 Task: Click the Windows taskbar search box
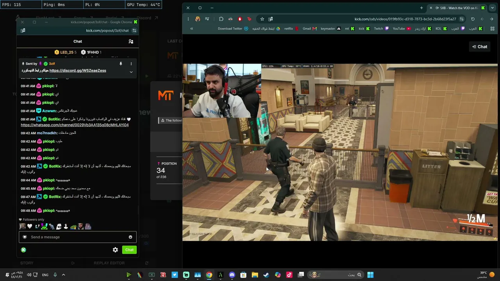tap(336, 275)
